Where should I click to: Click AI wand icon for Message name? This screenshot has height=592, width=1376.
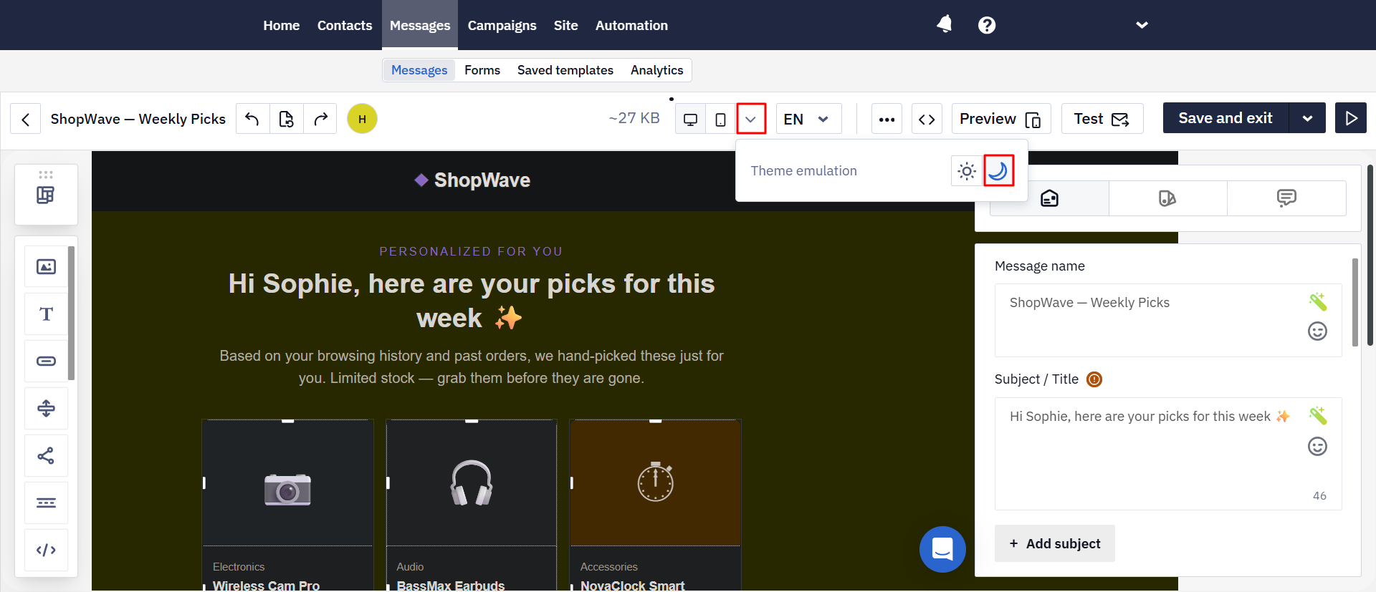coord(1317,301)
